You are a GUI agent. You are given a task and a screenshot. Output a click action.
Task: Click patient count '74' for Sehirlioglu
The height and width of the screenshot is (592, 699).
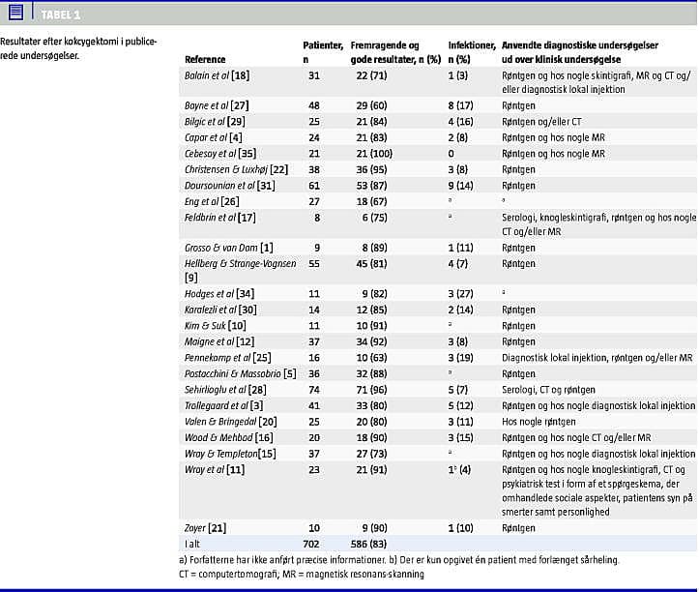click(314, 390)
